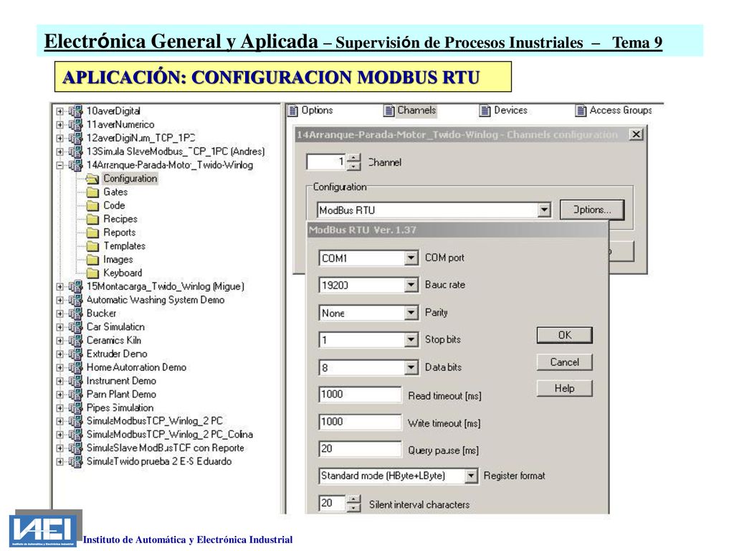Viewport: 734px width, 551px height.
Task: Click the Instrument Demo project icon
Action: point(75,381)
